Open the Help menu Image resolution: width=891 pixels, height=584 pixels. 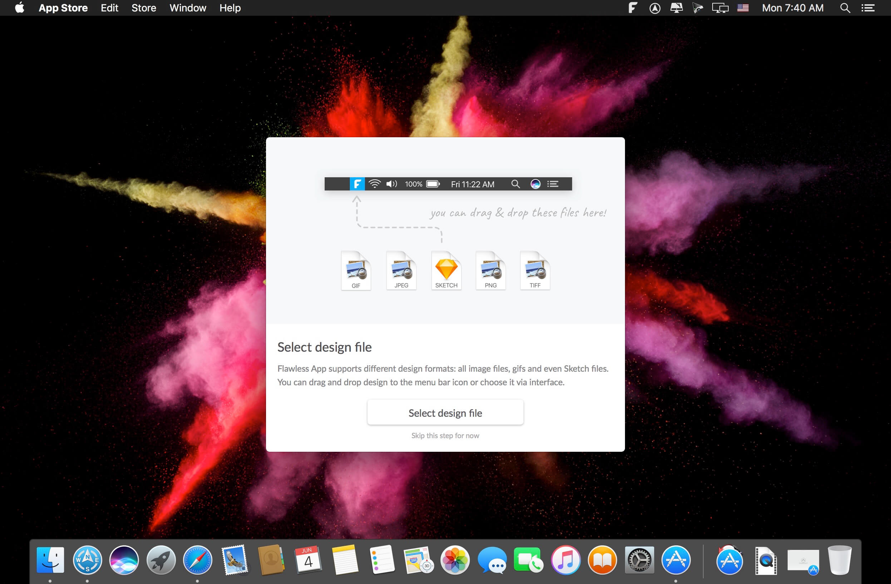(230, 8)
